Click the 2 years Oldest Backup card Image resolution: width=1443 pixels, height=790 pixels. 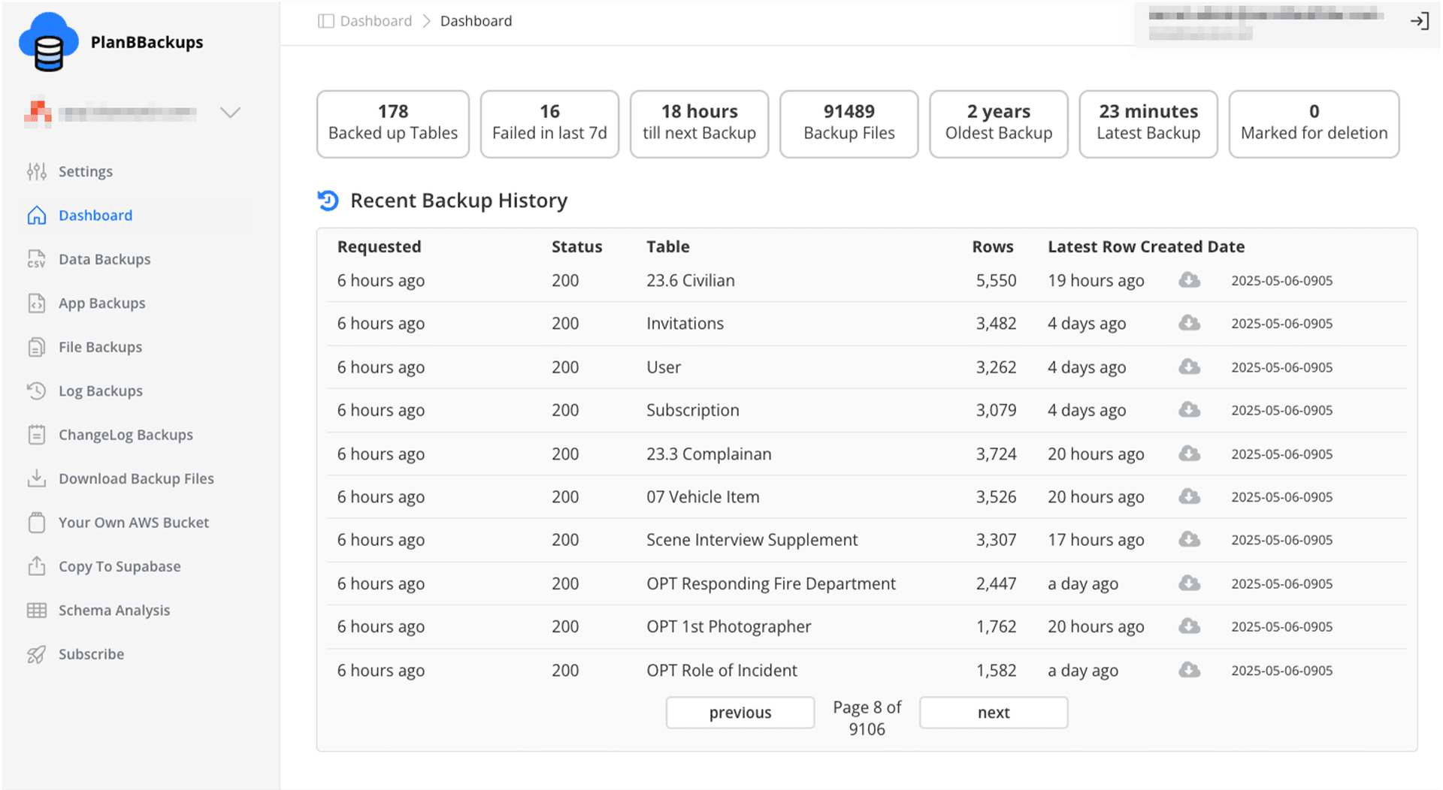click(999, 124)
